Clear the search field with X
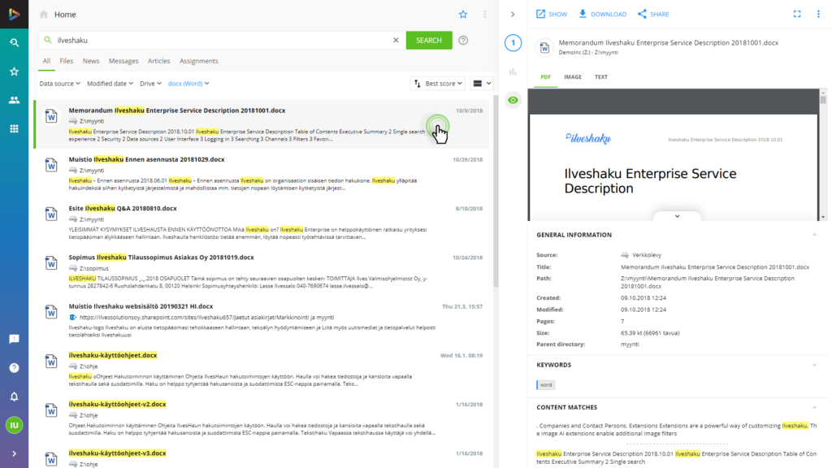The height and width of the screenshot is (468, 832). pos(396,41)
